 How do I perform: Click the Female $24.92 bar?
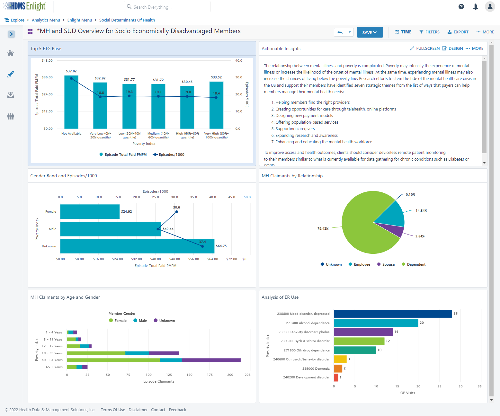coord(90,212)
